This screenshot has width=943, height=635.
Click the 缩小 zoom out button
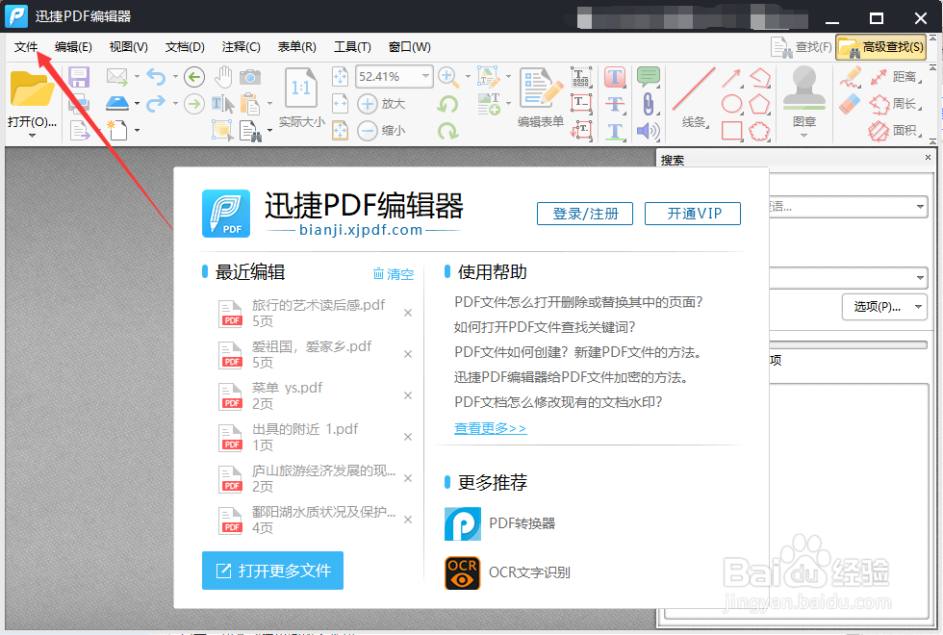(x=381, y=130)
